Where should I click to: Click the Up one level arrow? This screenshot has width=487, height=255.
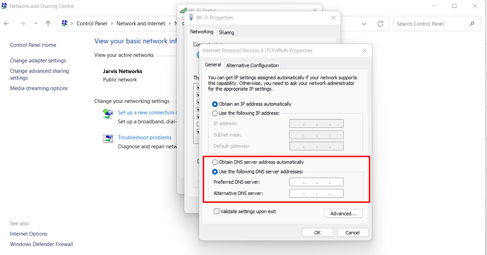48,24
